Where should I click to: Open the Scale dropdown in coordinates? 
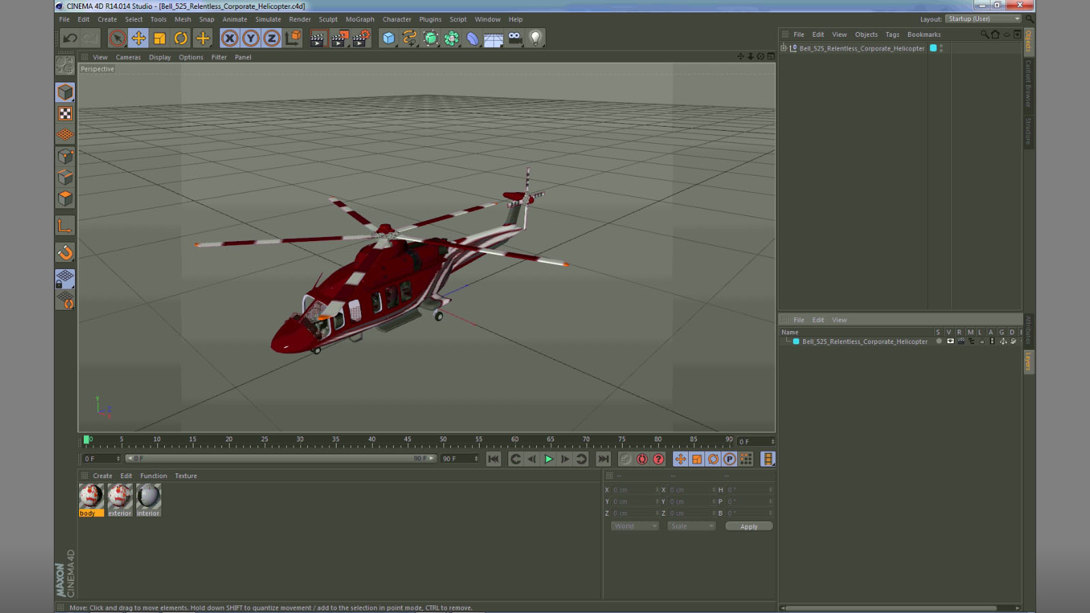(x=691, y=526)
